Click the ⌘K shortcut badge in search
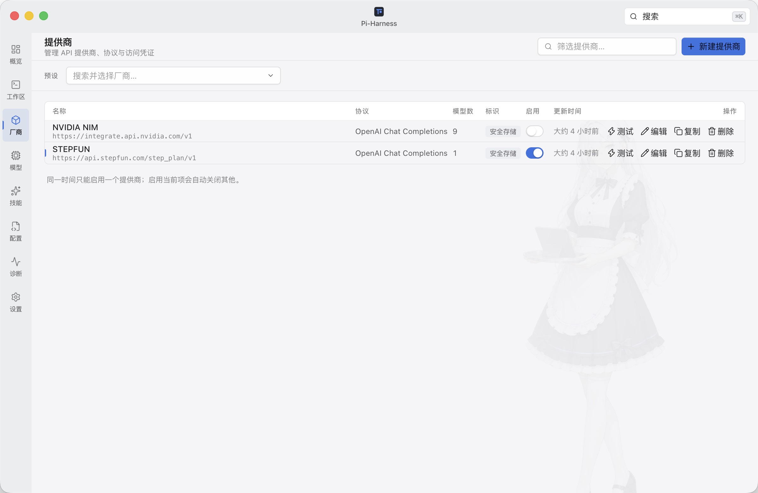Screen dimensions: 758x493 point(738,16)
